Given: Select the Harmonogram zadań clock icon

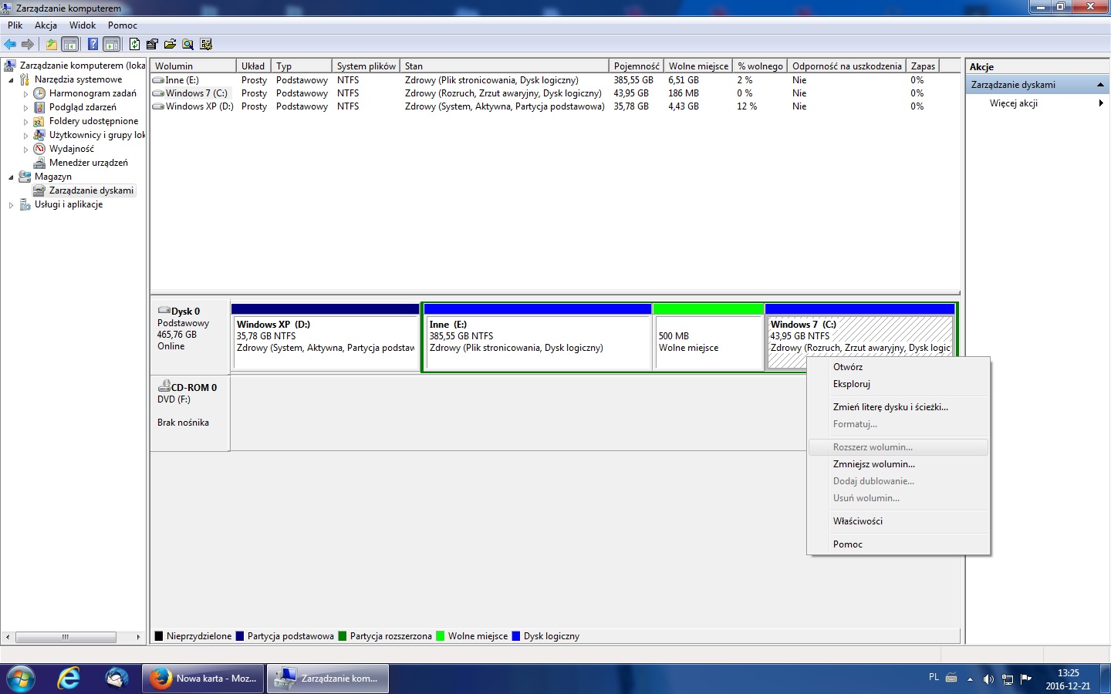Looking at the screenshot, I should point(39,93).
